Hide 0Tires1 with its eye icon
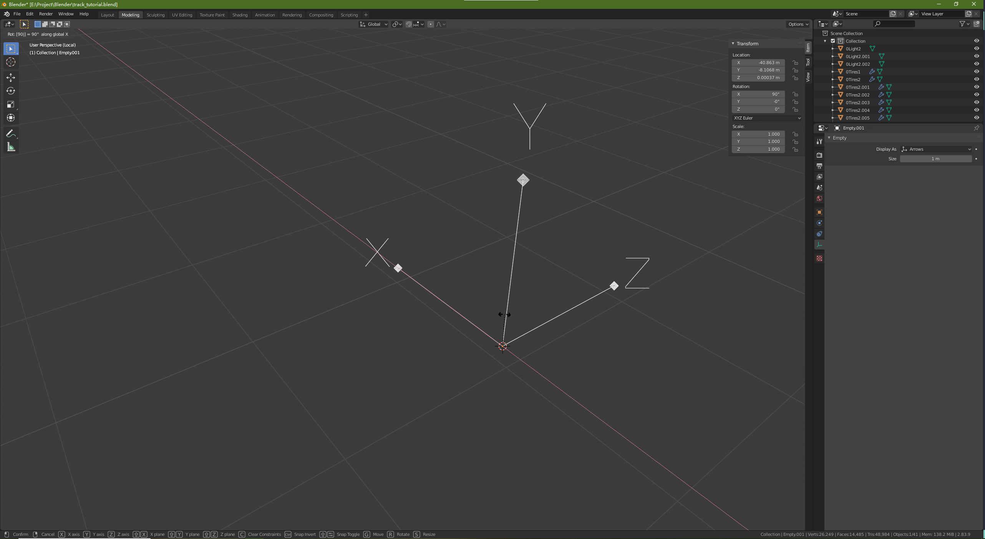 click(976, 72)
